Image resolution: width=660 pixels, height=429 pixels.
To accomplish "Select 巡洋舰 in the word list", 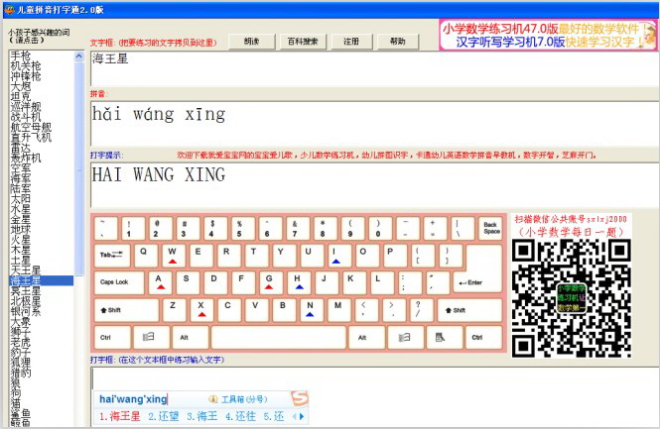I will (26, 107).
